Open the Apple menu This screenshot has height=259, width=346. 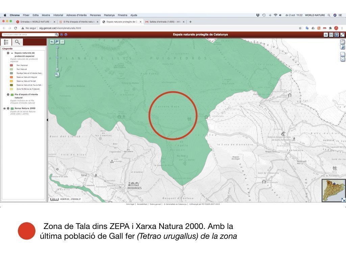point(5,15)
